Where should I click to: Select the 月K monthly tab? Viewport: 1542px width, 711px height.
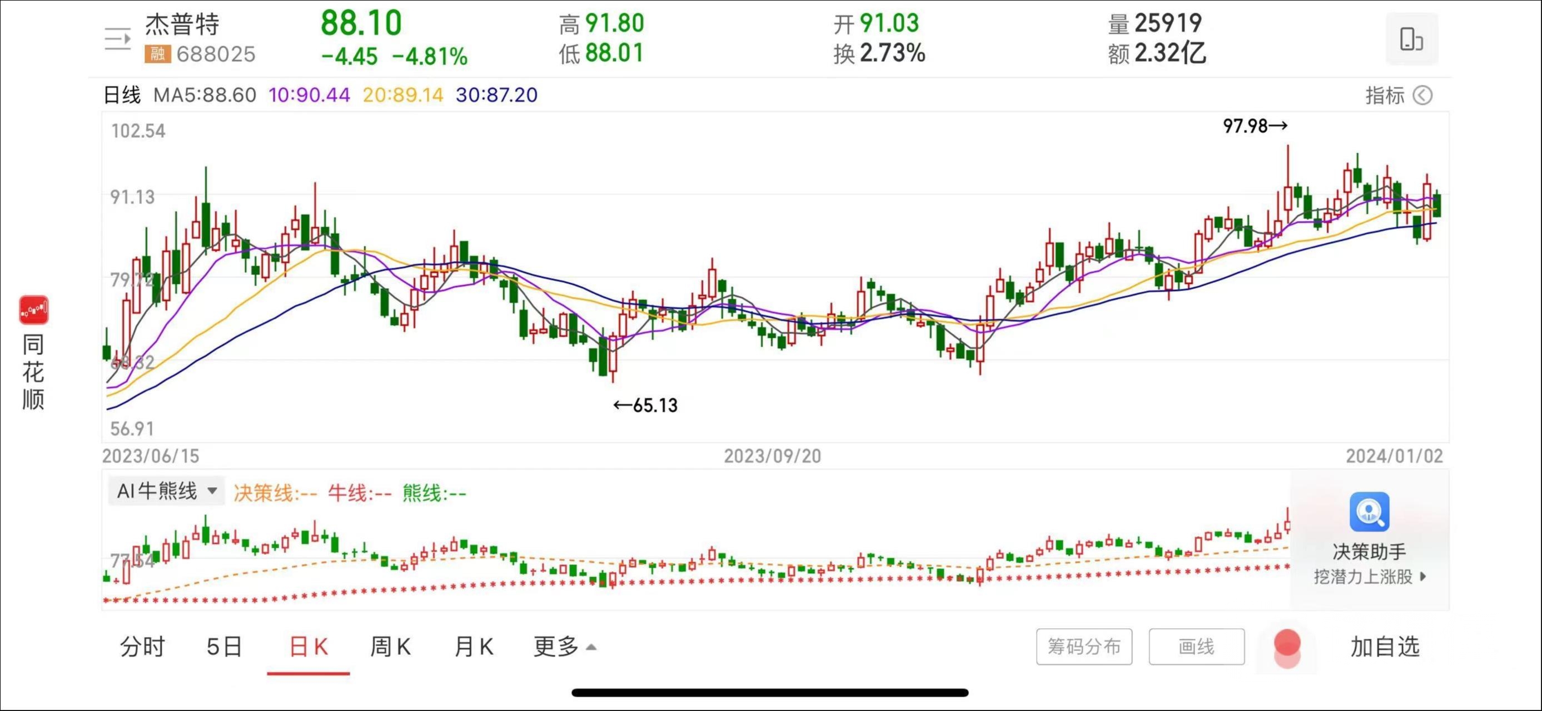474,647
